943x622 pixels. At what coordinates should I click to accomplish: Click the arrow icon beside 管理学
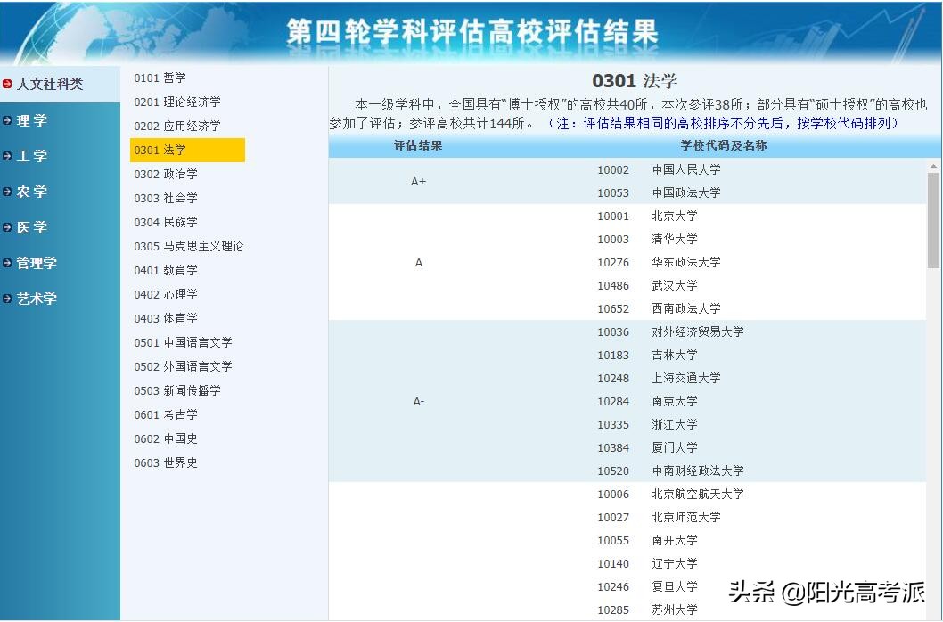point(7,263)
